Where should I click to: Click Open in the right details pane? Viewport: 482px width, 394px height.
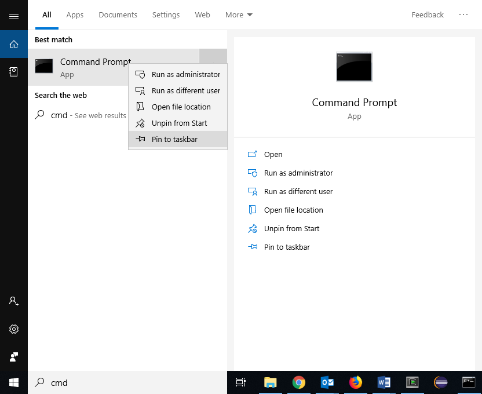pos(273,155)
